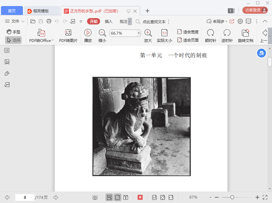The height and width of the screenshot is (203, 272).
Task: Rotate the page clockwise with 顺时针
Action: [210, 33]
